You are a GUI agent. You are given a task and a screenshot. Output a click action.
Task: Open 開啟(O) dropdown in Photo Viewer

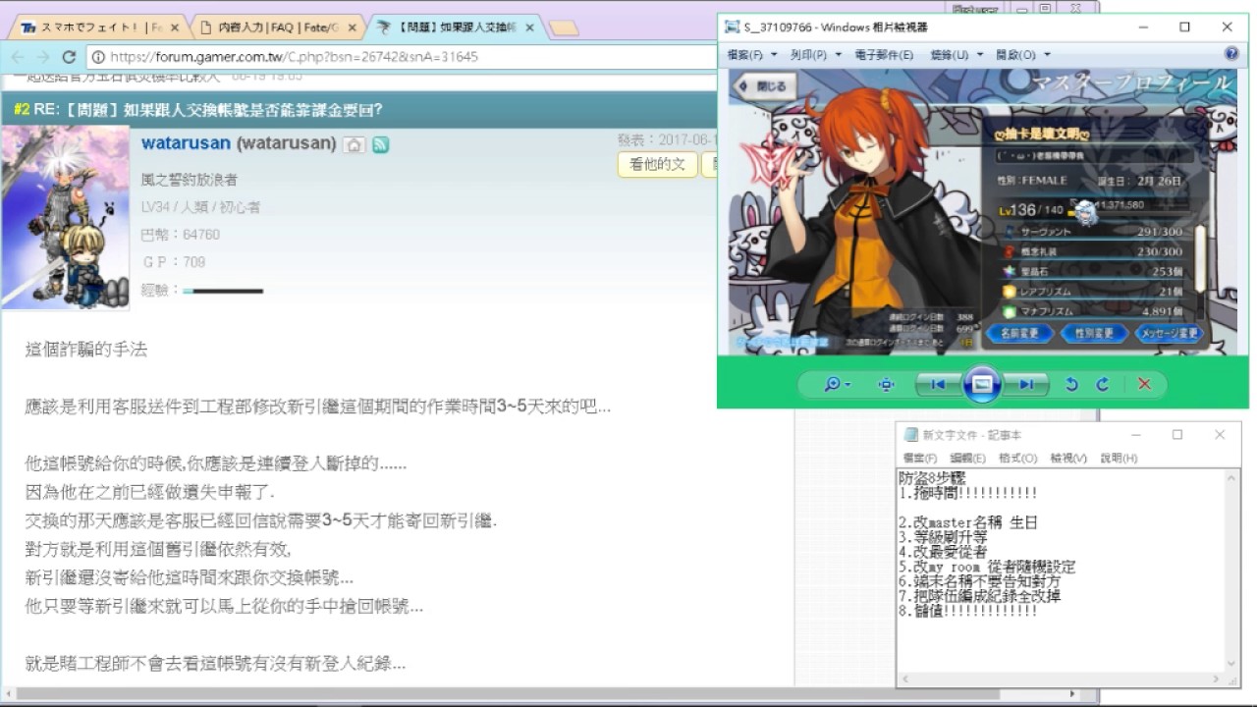[x=1023, y=55]
